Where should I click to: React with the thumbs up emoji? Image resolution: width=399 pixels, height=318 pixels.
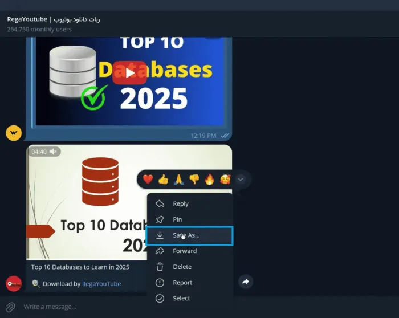tap(164, 180)
